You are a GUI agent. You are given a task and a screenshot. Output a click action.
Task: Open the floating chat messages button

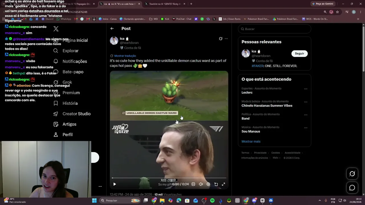tap(352, 188)
